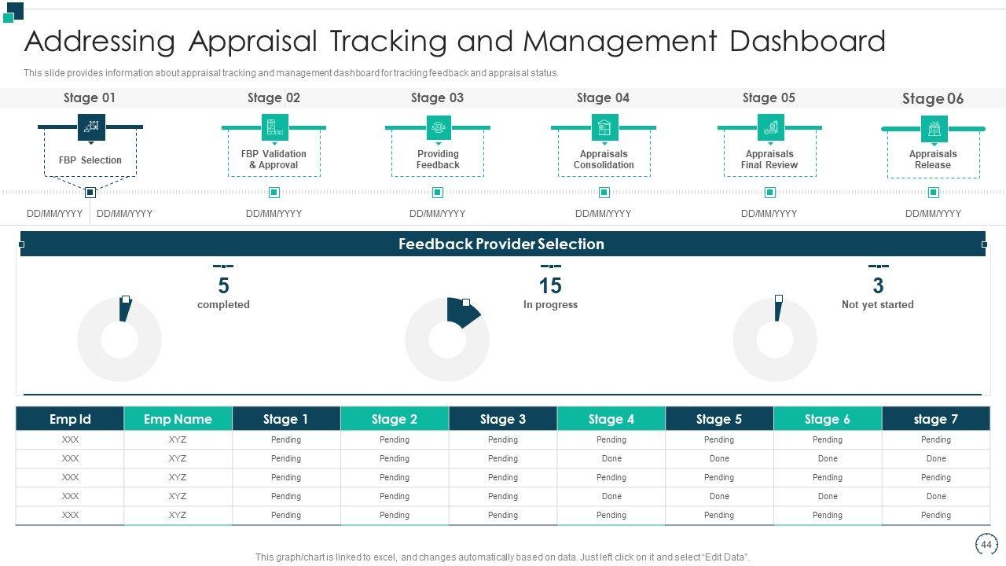Select the Stage 06 heading

click(x=933, y=98)
